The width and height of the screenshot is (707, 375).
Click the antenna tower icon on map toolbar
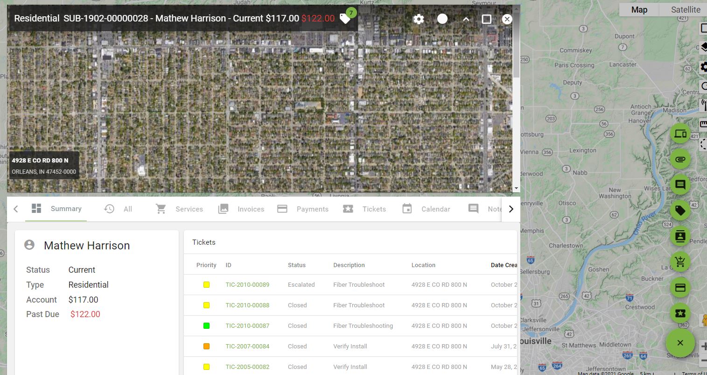[x=704, y=105]
